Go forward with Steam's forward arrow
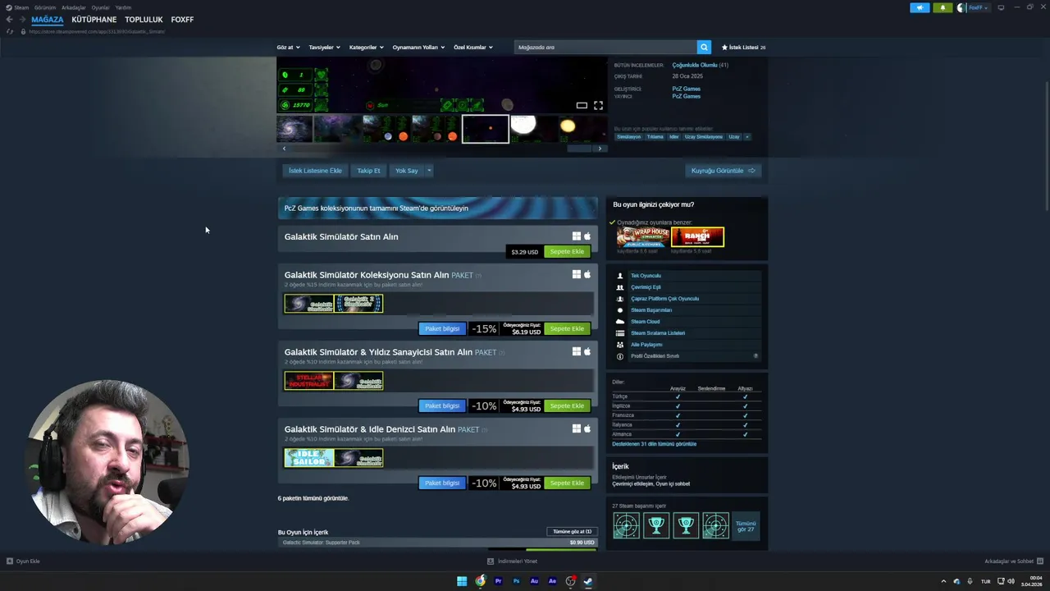1050x591 pixels. (22, 20)
